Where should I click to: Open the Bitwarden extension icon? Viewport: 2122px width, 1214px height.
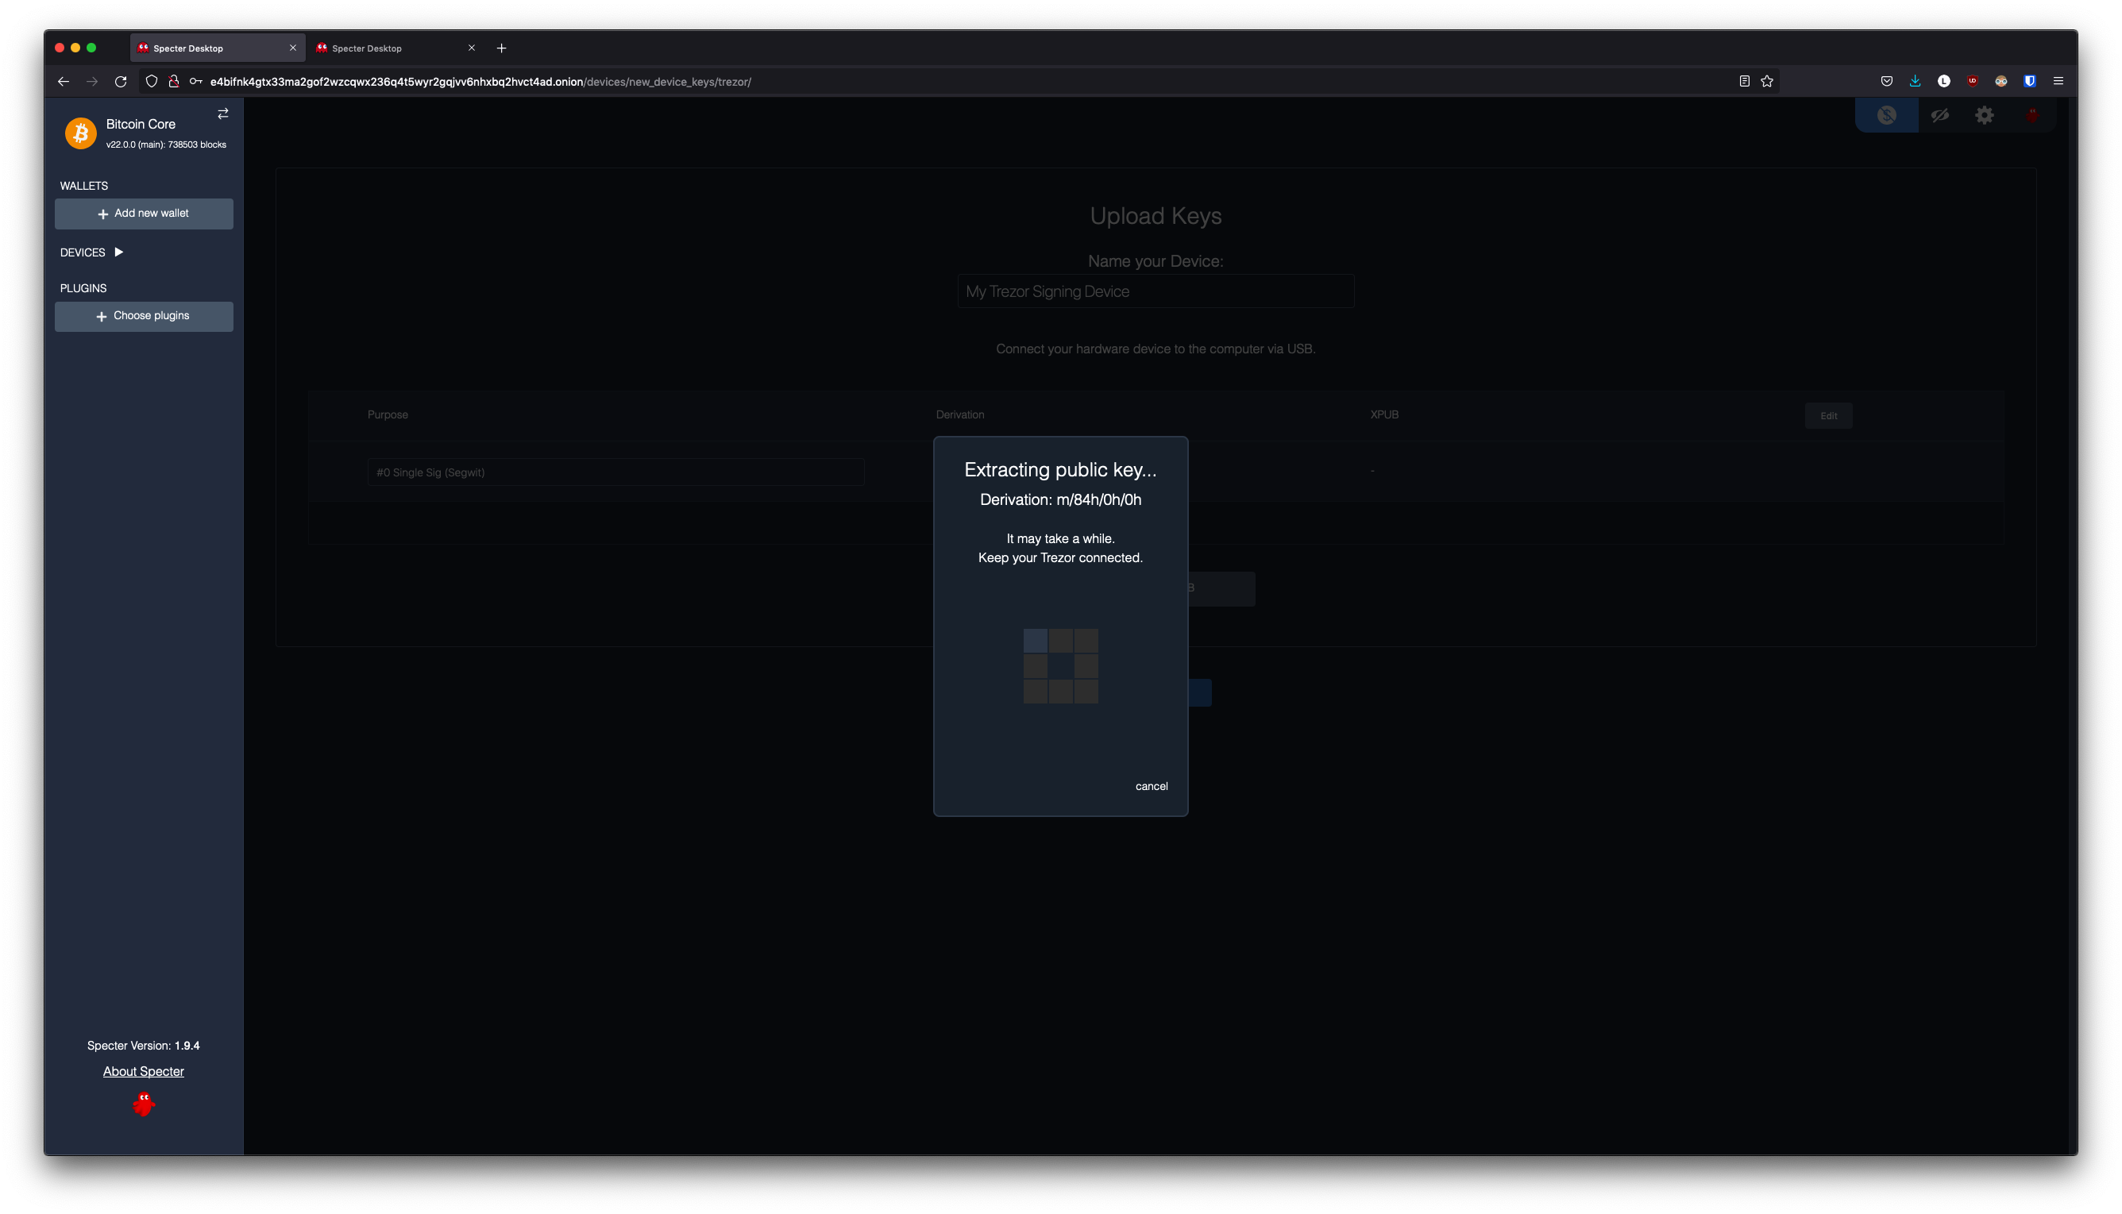(2029, 81)
